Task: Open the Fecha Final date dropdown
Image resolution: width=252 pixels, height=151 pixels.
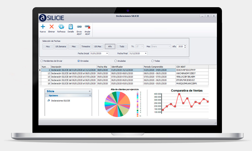Action: (146, 53)
